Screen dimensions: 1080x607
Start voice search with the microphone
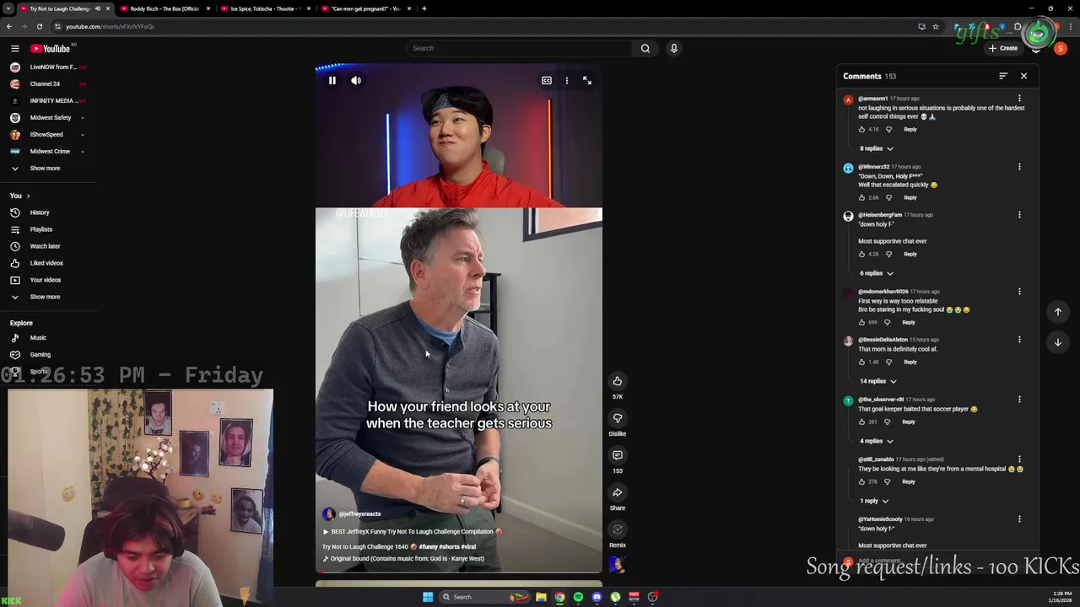[x=673, y=48]
